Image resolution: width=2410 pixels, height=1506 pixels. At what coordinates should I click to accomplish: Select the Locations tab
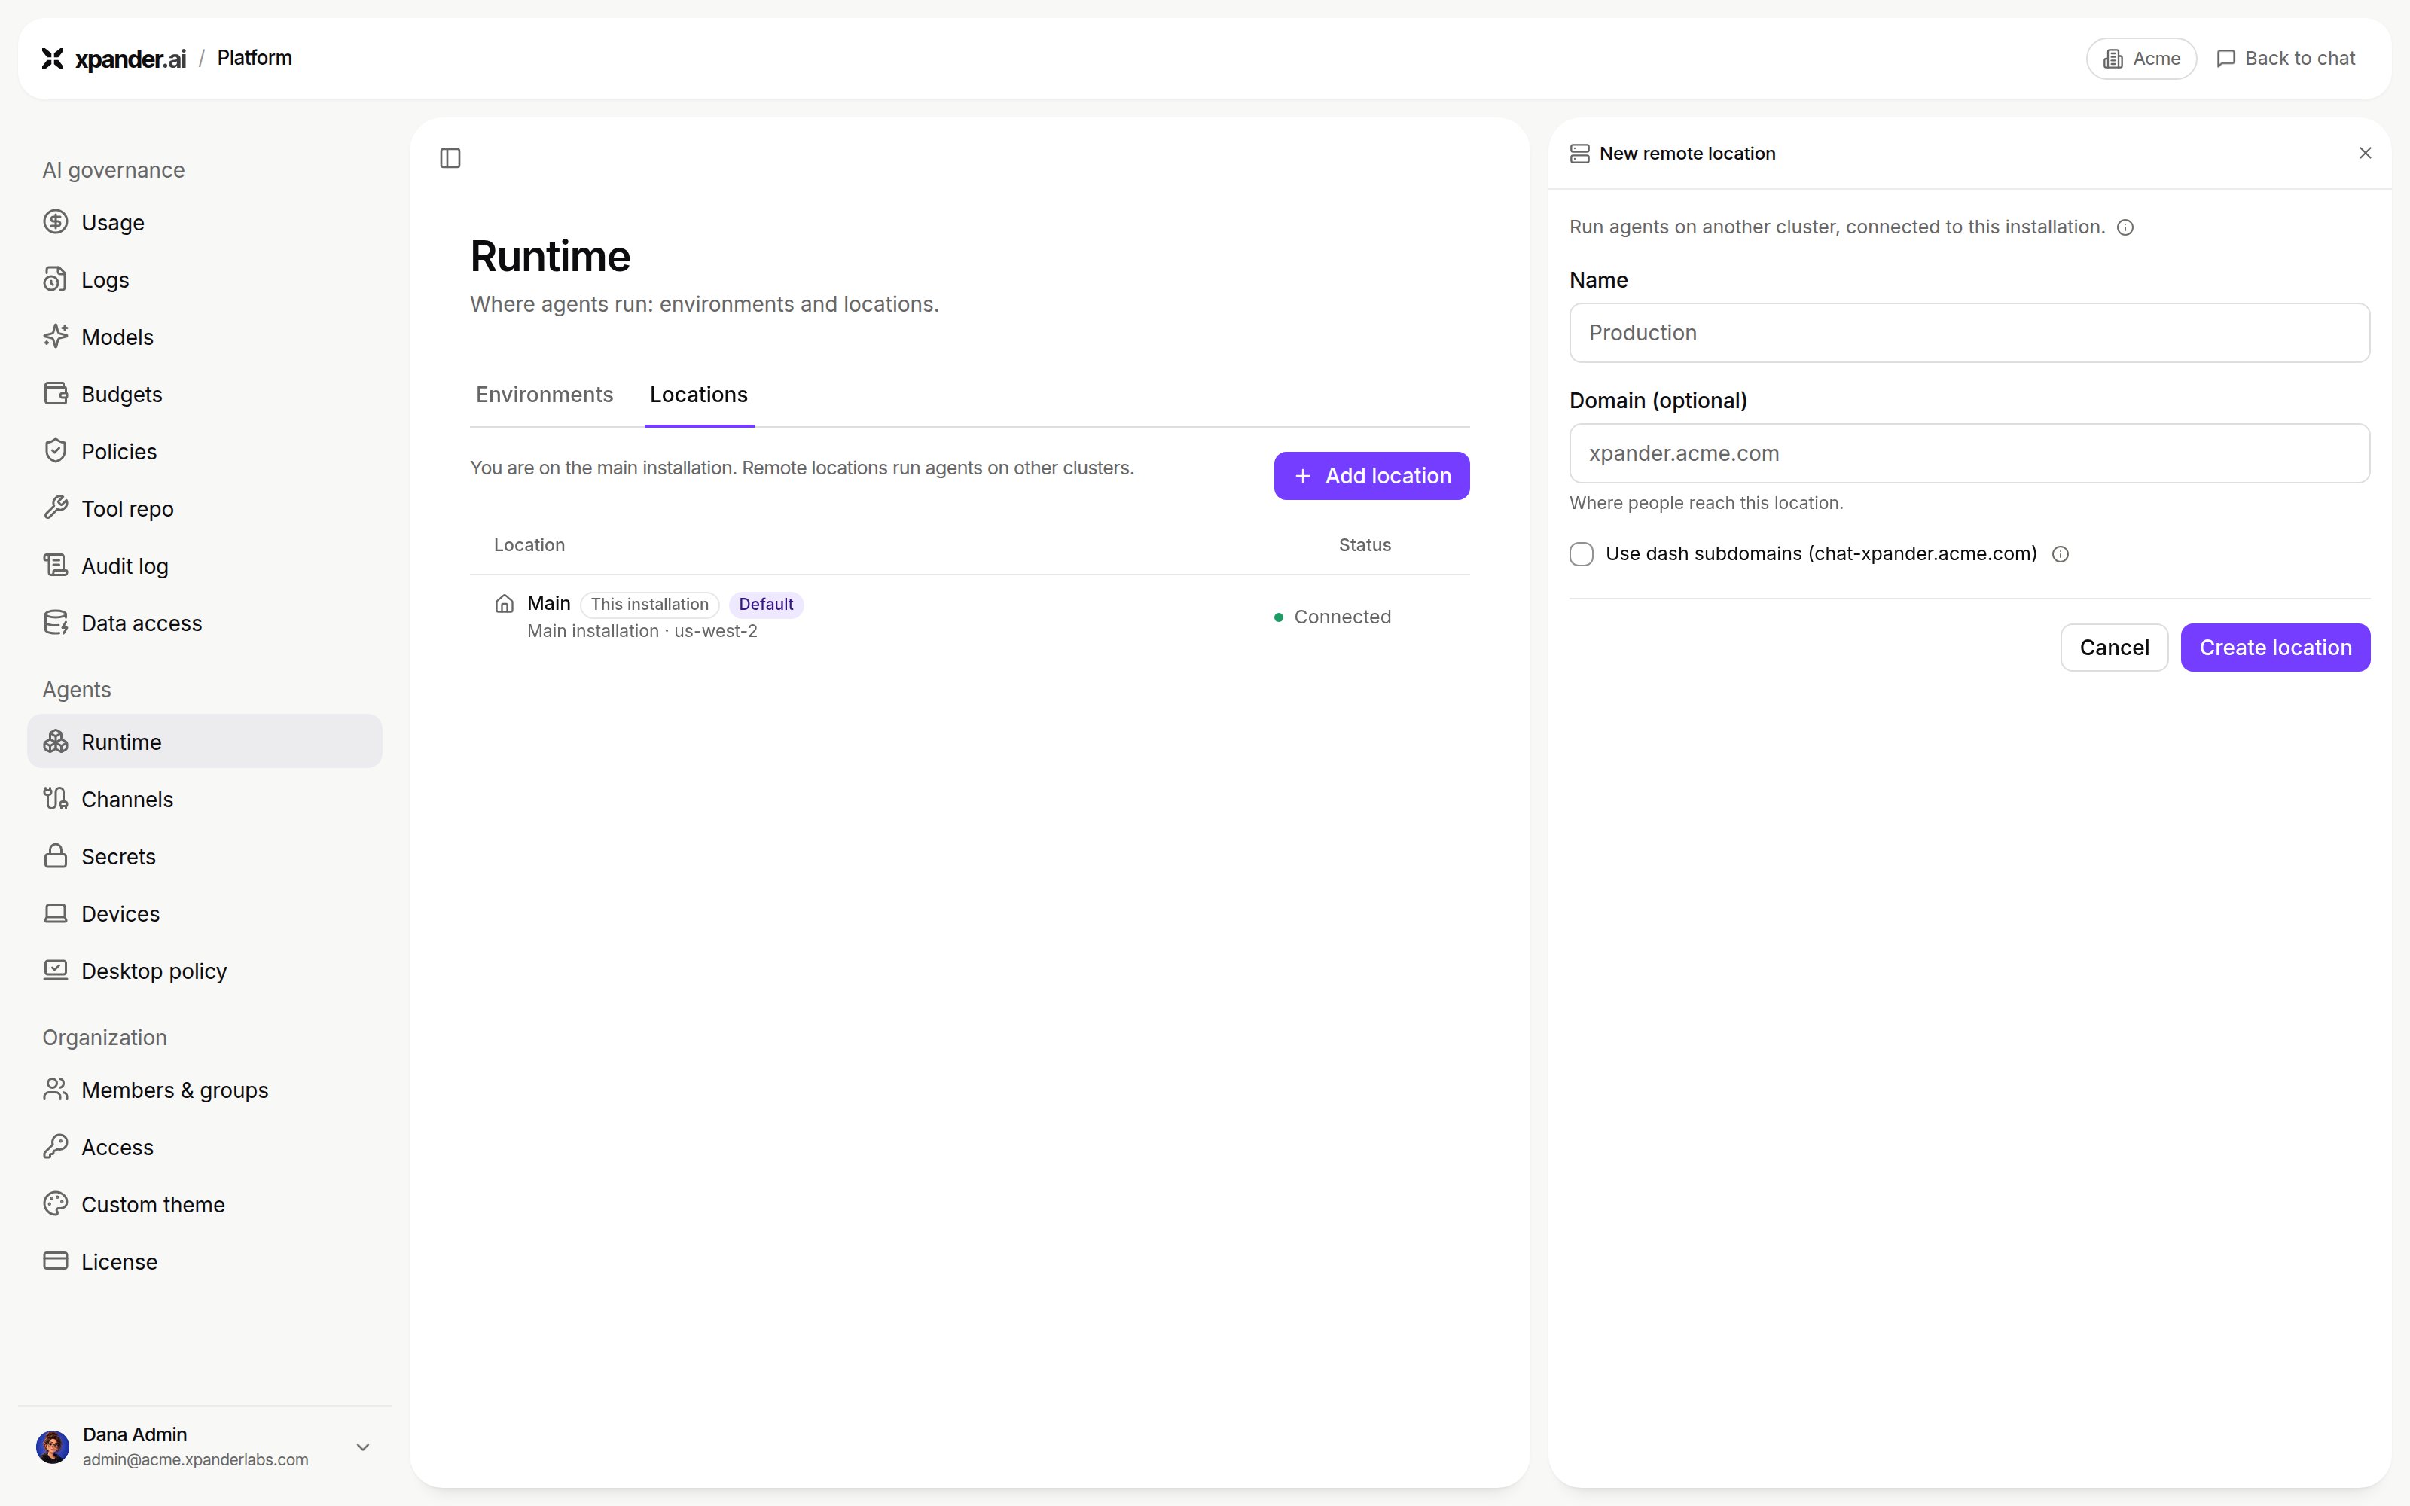click(699, 395)
